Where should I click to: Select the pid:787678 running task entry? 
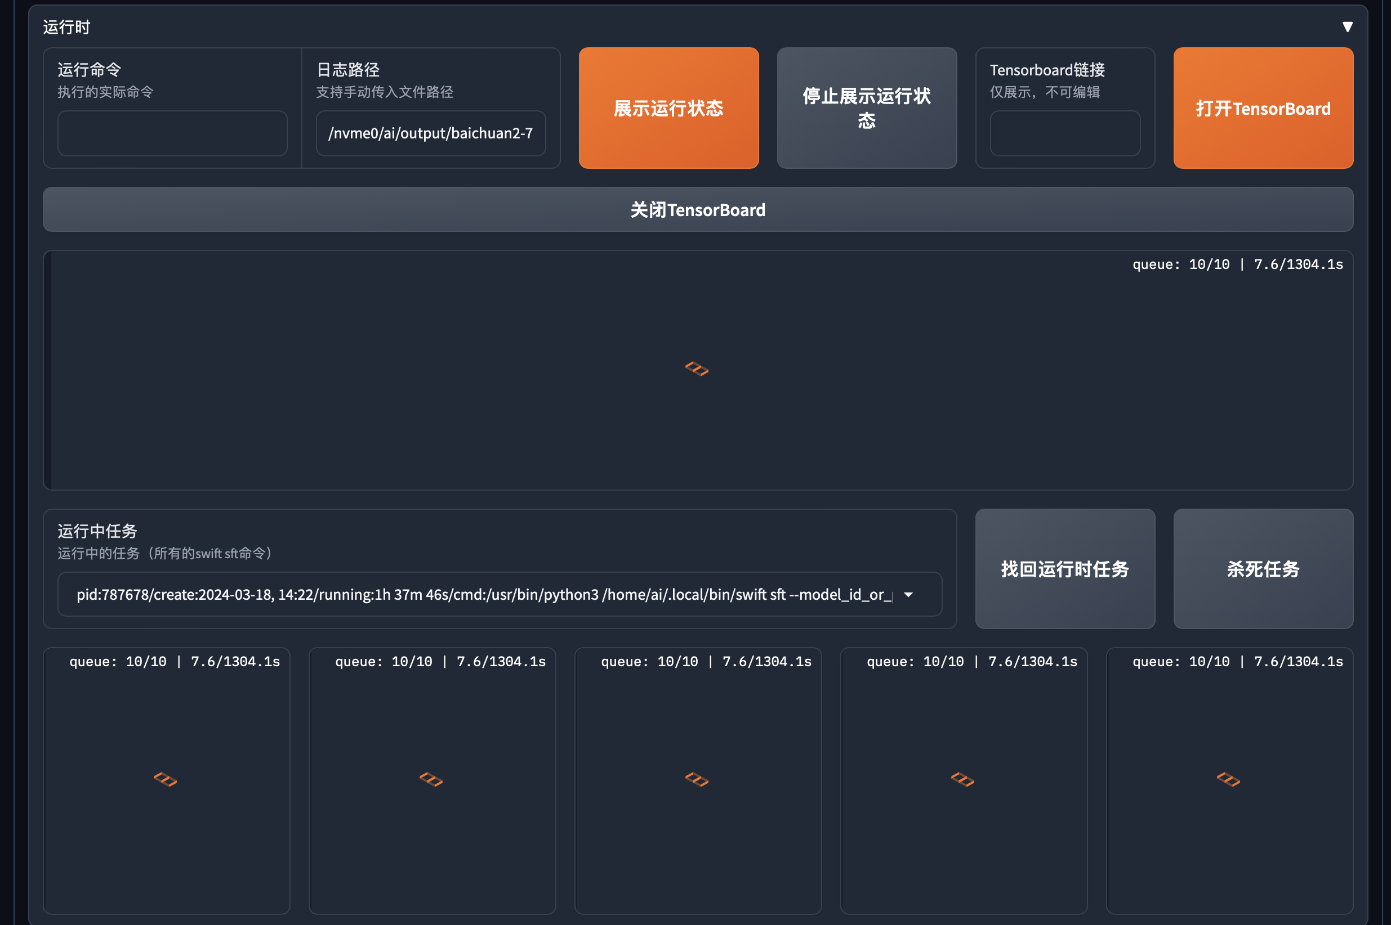pyautogui.click(x=484, y=595)
